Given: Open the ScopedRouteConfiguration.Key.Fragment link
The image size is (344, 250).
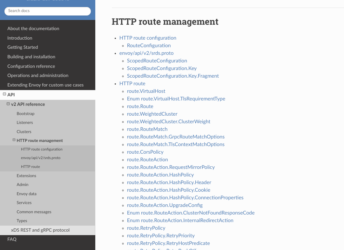Looking at the screenshot, I should 173,76.
